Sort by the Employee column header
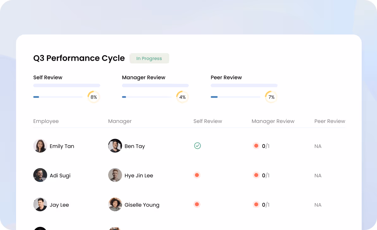This screenshot has height=230, width=377. click(46, 121)
